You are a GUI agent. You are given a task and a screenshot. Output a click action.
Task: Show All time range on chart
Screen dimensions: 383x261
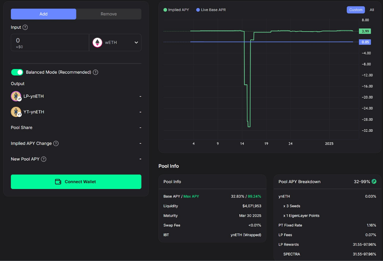(372, 10)
